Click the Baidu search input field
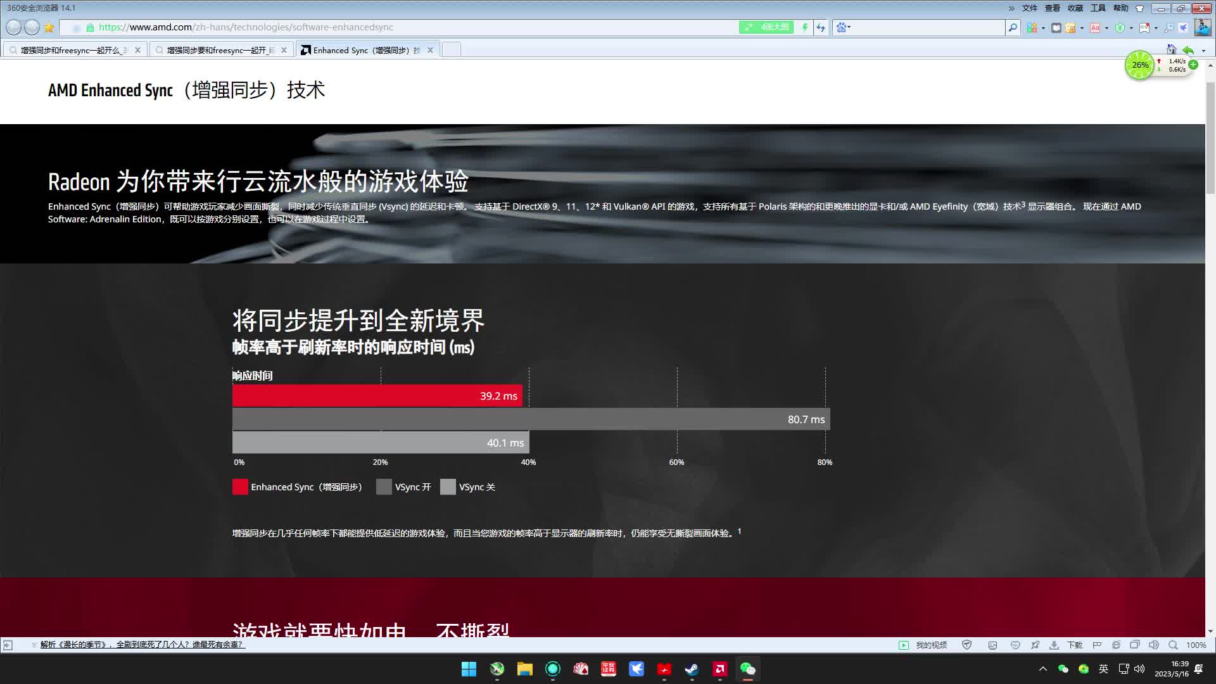Viewport: 1216px width, 684px height. coord(928,27)
